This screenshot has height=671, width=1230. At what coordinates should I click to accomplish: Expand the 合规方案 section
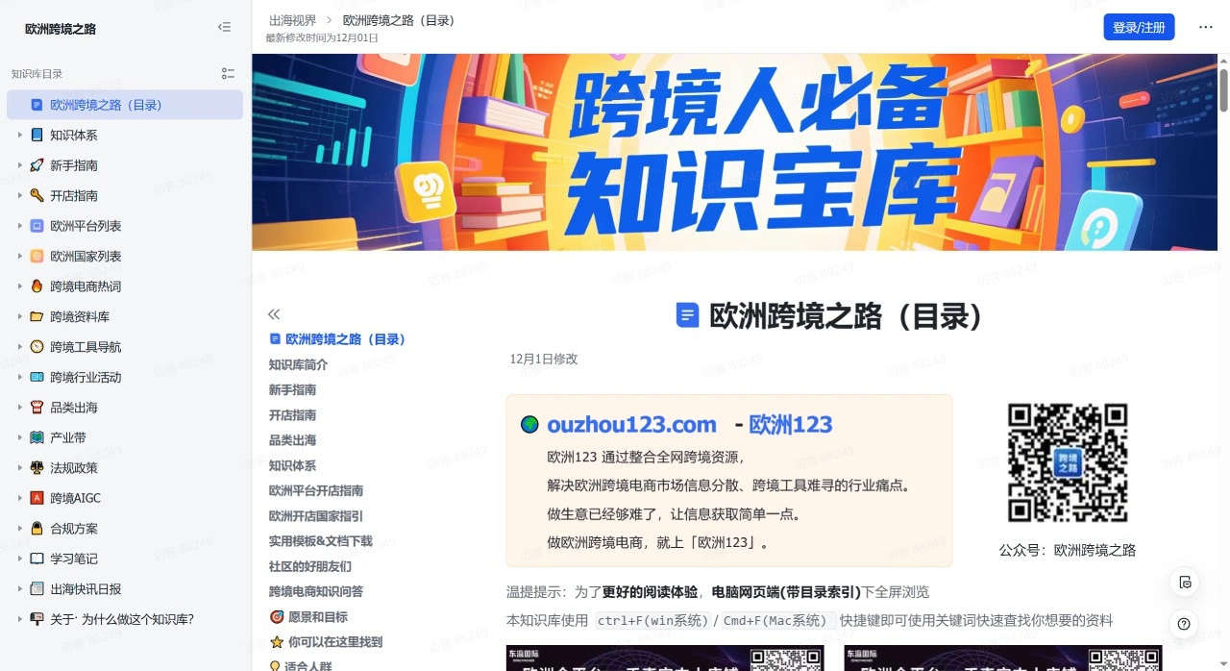(20, 528)
